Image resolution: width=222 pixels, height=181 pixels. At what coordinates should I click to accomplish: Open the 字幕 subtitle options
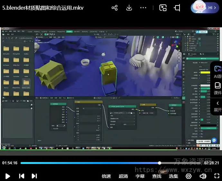140,176
